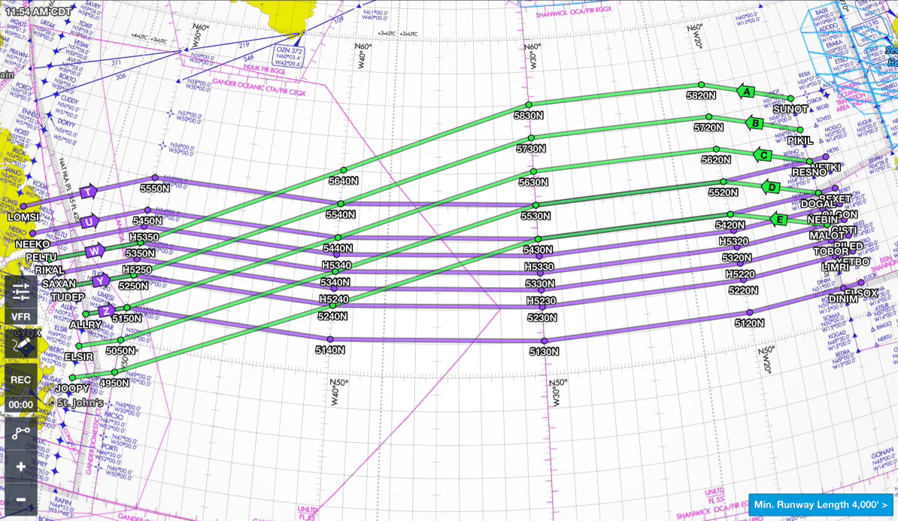The width and height of the screenshot is (898, 521).
Task: Select the eastbound Track E marker
Action: [780, 218]
